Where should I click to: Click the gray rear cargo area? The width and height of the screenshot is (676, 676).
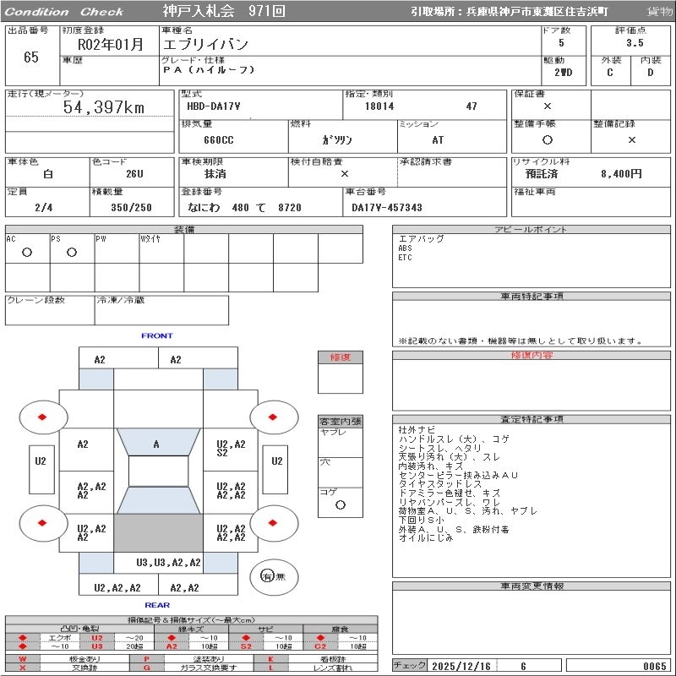coord(157,533)
